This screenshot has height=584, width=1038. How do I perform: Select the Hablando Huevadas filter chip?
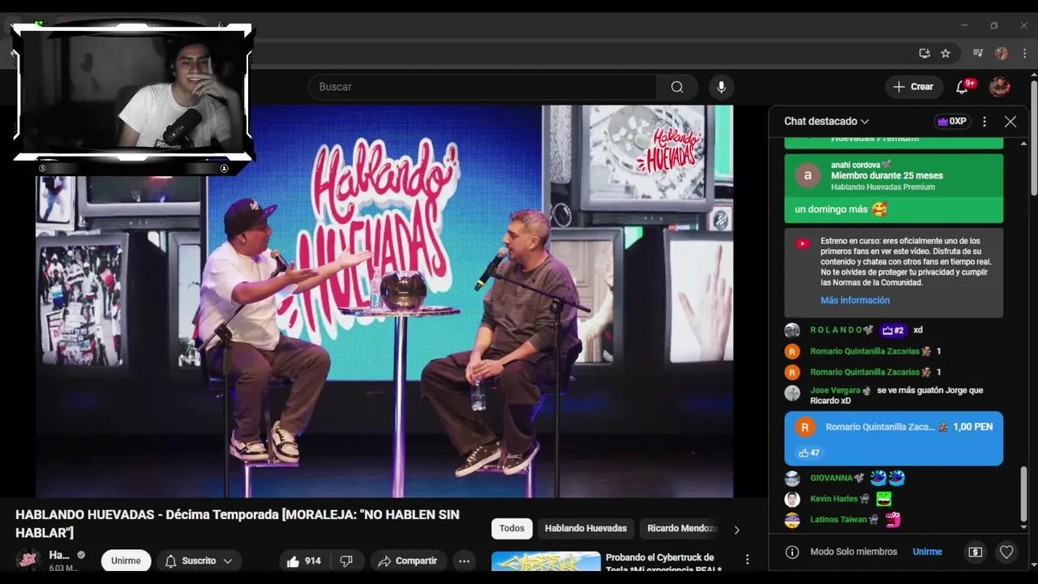(x=585, y=528)
